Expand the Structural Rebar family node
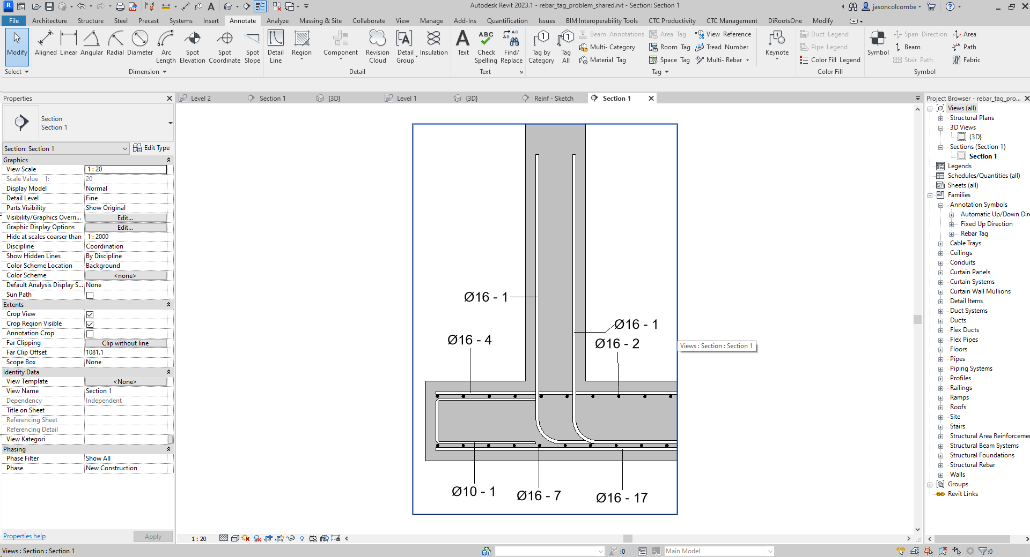This screenshot has width=1030, height=557. [x=940, y=465]
